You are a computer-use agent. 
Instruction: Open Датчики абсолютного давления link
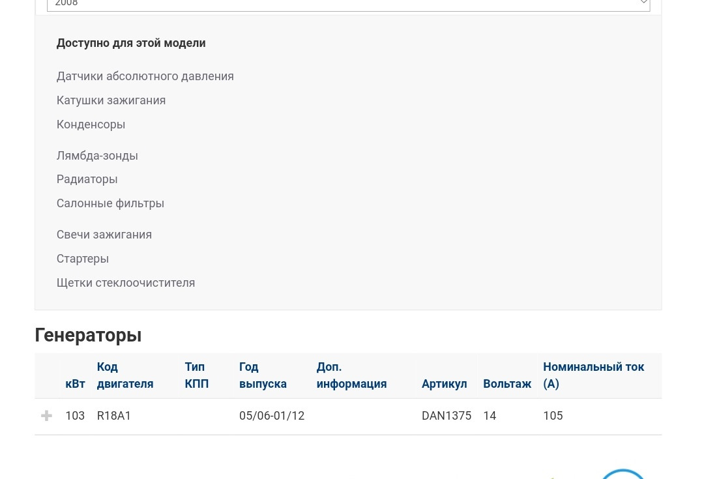click(x=145, y=76)
